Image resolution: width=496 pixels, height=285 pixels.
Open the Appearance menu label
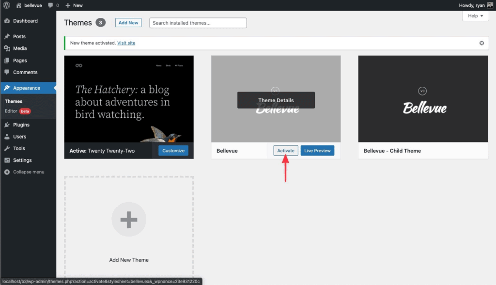click(x=27, y=88)
